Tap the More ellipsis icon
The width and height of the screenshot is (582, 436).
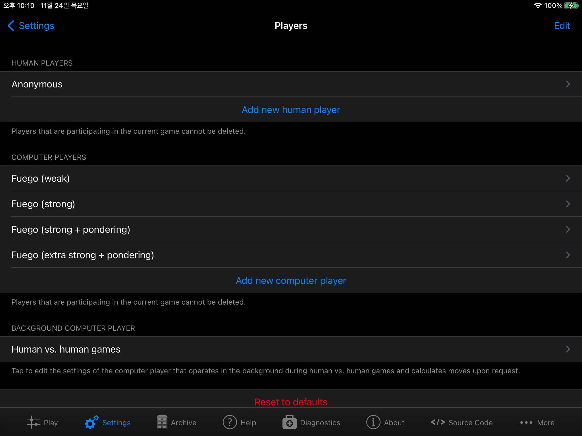point(526,422)
